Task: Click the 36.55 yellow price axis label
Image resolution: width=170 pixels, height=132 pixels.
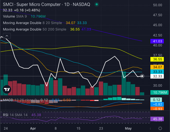Action: pos(157,59)
